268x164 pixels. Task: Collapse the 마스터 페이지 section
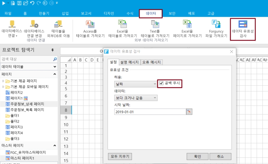pyautogui.click(x=55, y=146)
